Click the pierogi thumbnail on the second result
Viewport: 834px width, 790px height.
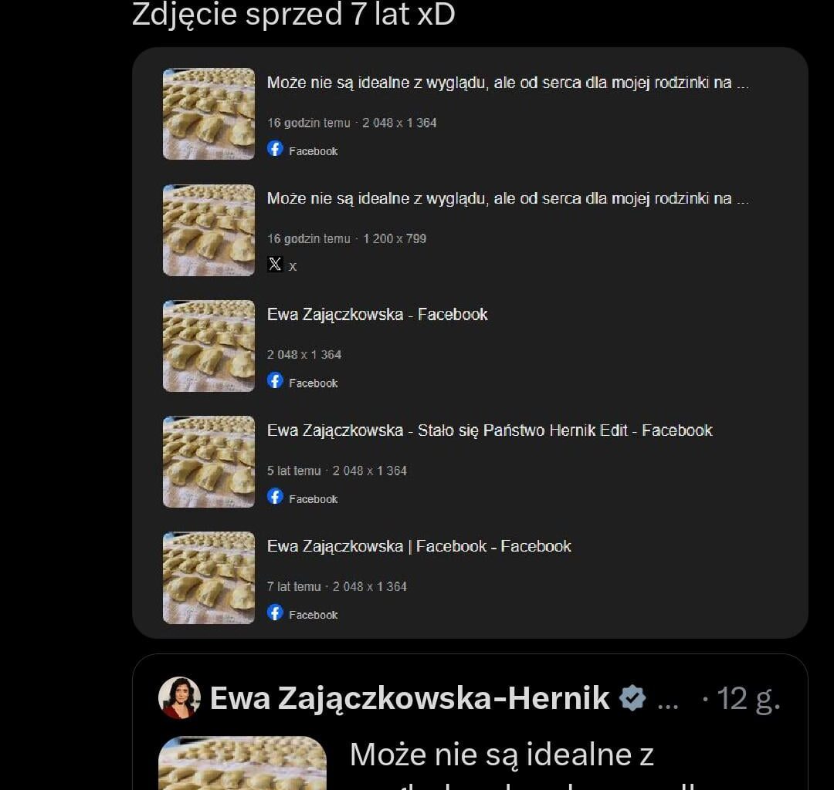pos(208,229)
